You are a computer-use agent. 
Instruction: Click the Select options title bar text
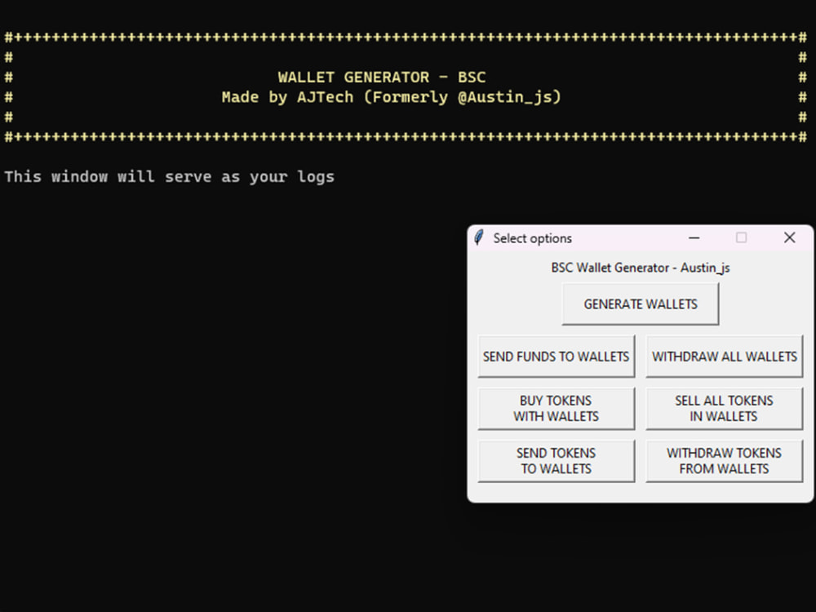click(x=532, y=237)
